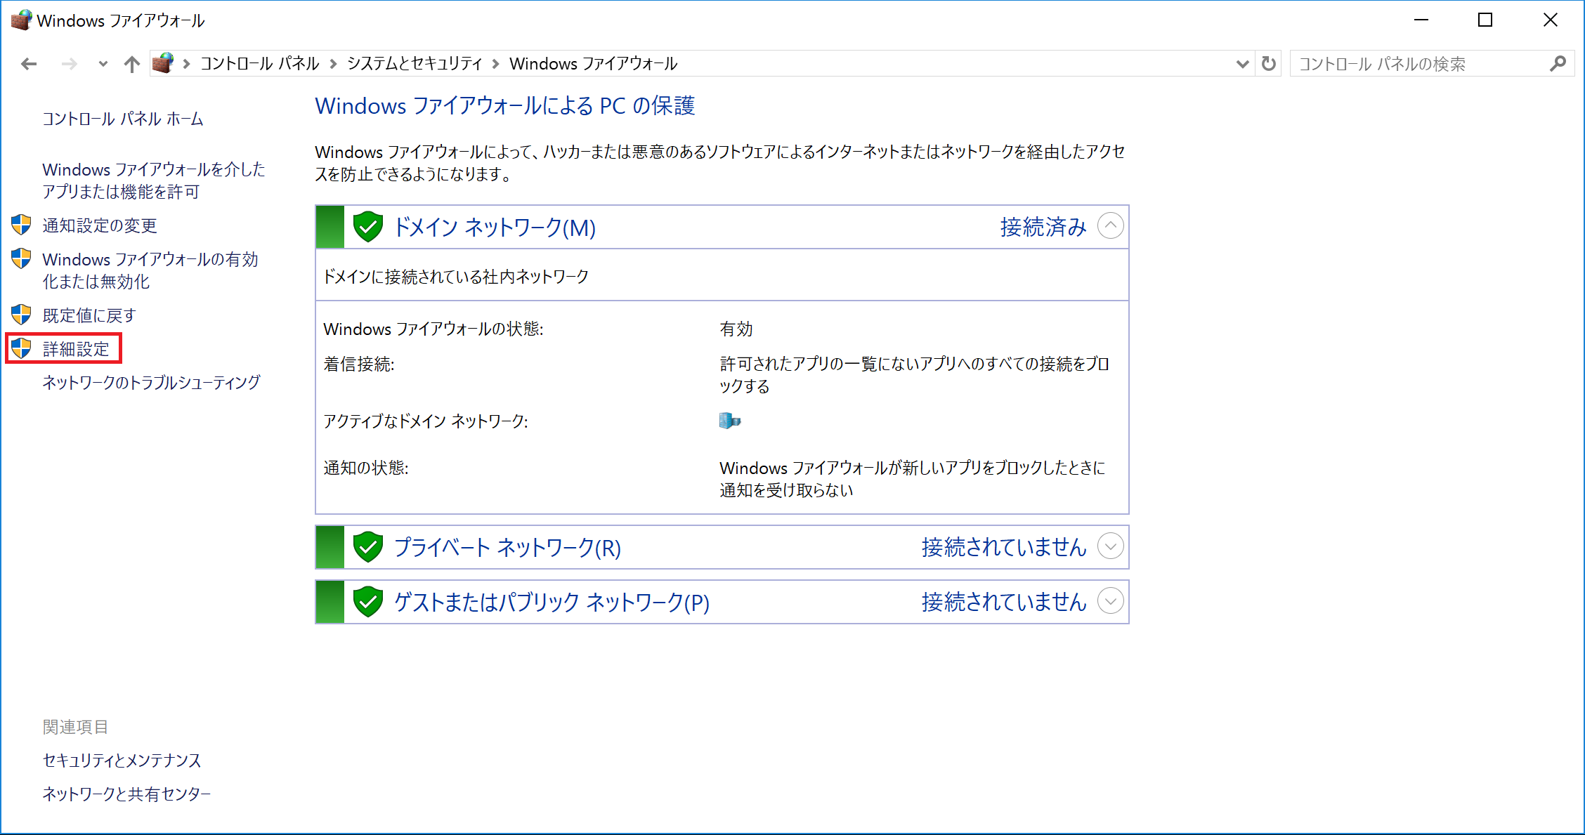Click the 有効 firewall state value
The image size is (1585, 835).
(736, 329)
